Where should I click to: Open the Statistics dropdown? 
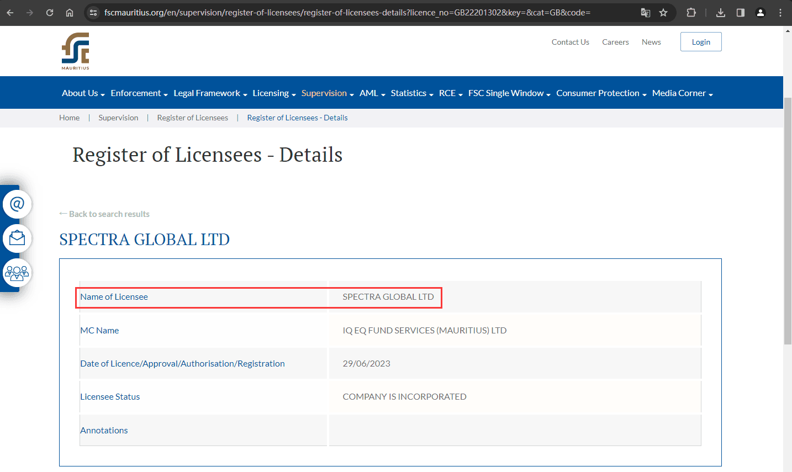[412, 93]
